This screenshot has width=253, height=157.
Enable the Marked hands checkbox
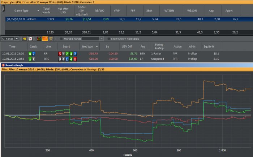pyautogui.click(x=61, y=39)
